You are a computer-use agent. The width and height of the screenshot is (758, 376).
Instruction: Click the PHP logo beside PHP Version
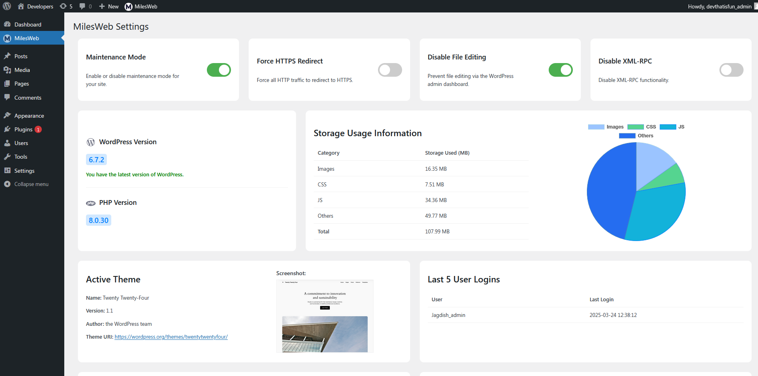[91, 203]
